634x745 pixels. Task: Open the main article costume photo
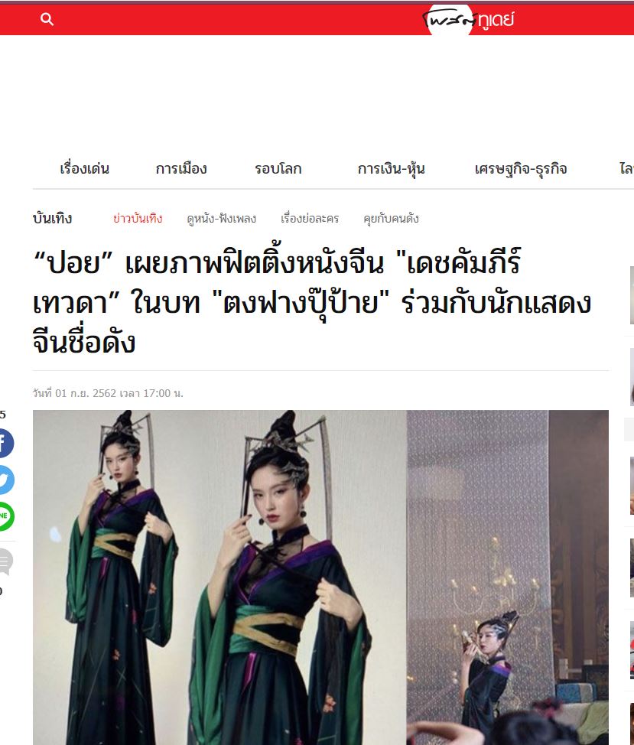[320, 577]
